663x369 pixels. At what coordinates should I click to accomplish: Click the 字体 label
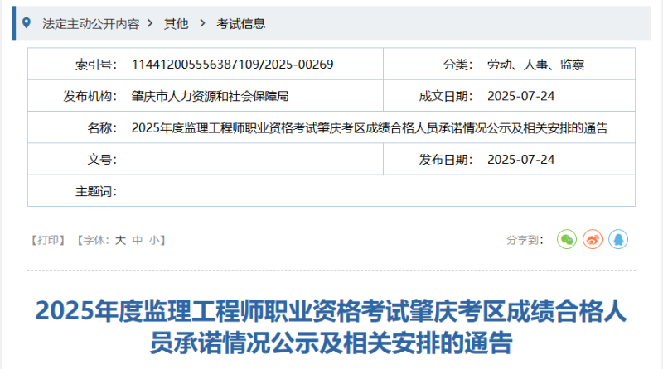pyautogui.click(x=96, y=240)
